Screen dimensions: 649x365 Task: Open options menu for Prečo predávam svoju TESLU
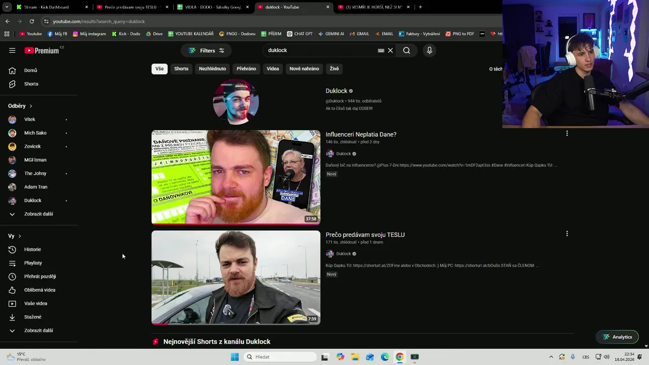(x=567, y=234)
